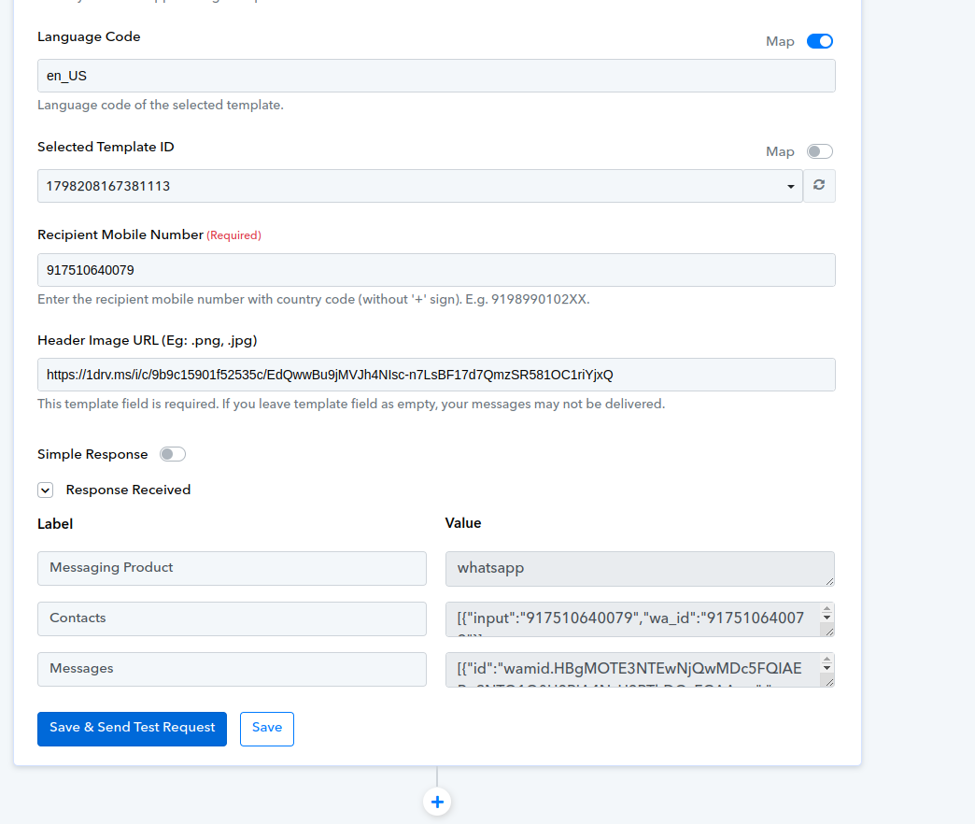Click the Save button
This screenshot has height=824, width=975.
(x=267, y=729)
